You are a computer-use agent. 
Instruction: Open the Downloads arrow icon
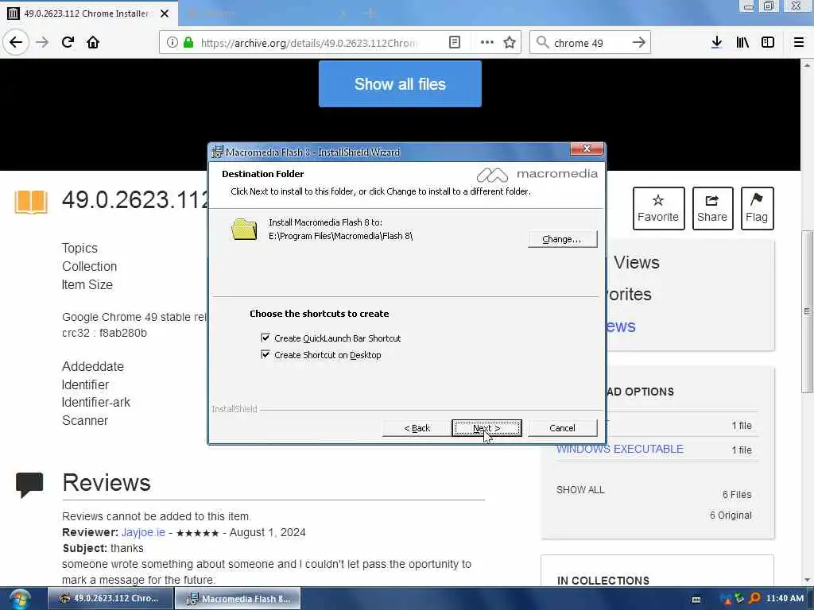(716, 43)
